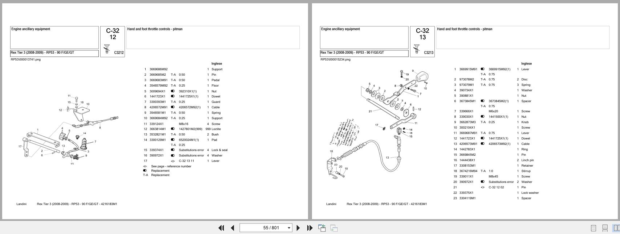Select part number 3532821M1 Bush
This screenshot has width=620, height=234.
pyautogui.click(x=158, y=134)
